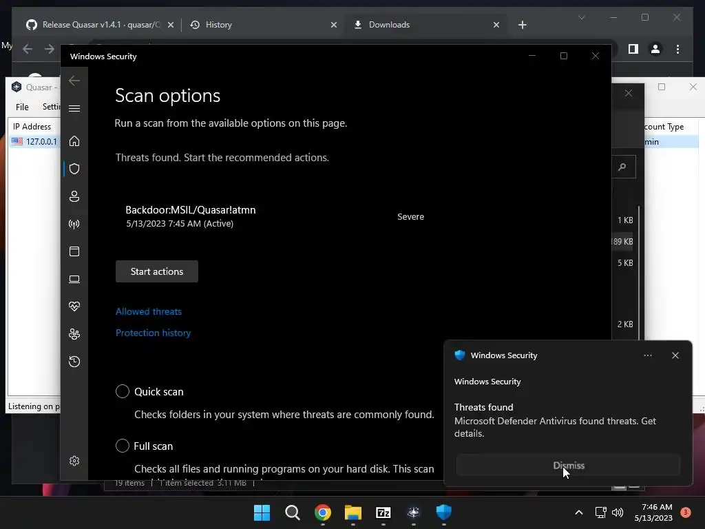Image resolution: width=705 pixels, height=529 pixels.
Task: Open the Windows Start menu
Action: pyautogui.click(x=262, y=512)
